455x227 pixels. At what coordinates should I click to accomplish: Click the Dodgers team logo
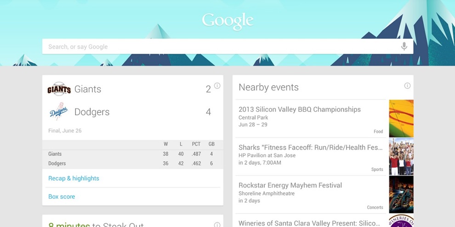[x=59, y=112]
